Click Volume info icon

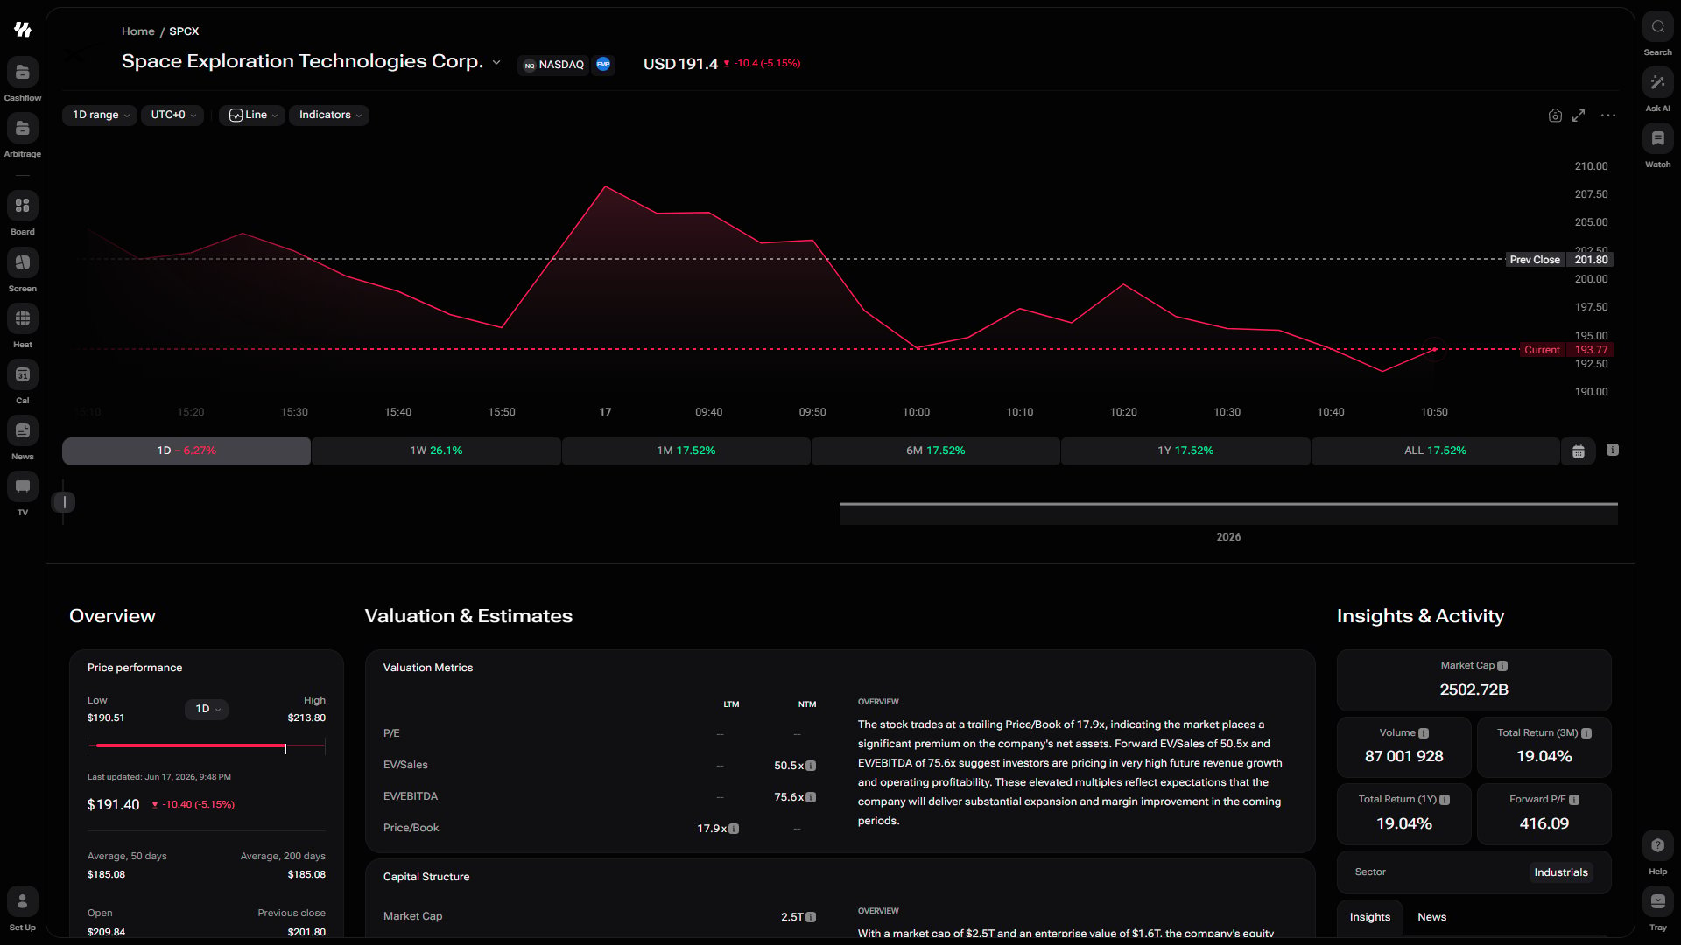pos(1424,733)
